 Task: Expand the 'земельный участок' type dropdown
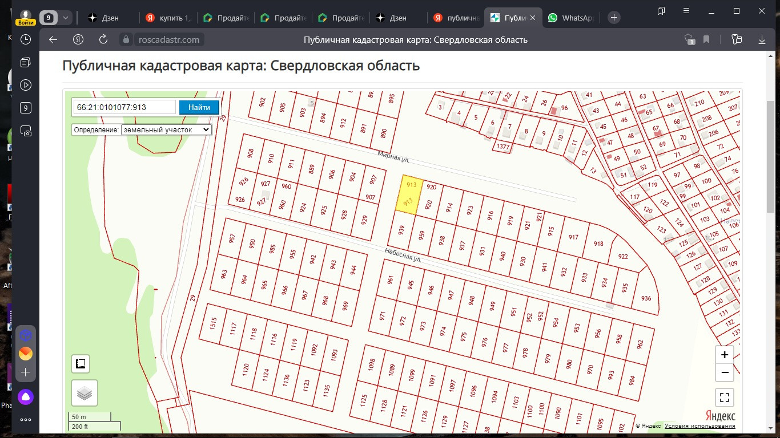click(166, 130)
